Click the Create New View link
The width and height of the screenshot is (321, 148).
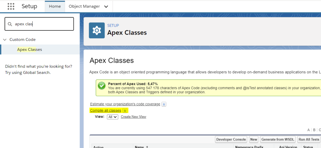[134, 117]
